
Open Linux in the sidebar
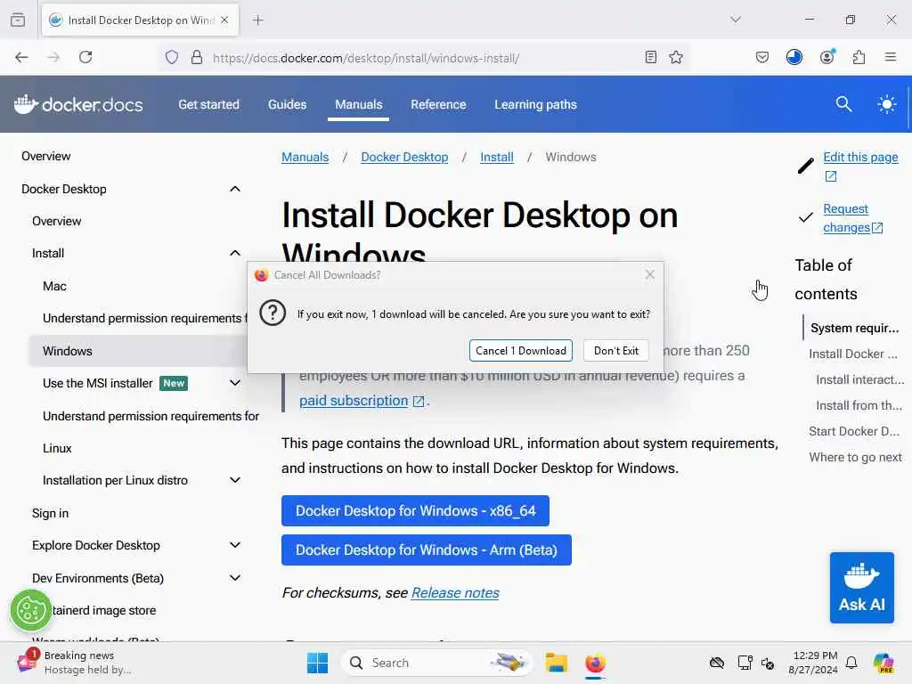click(x=57, y=448)
